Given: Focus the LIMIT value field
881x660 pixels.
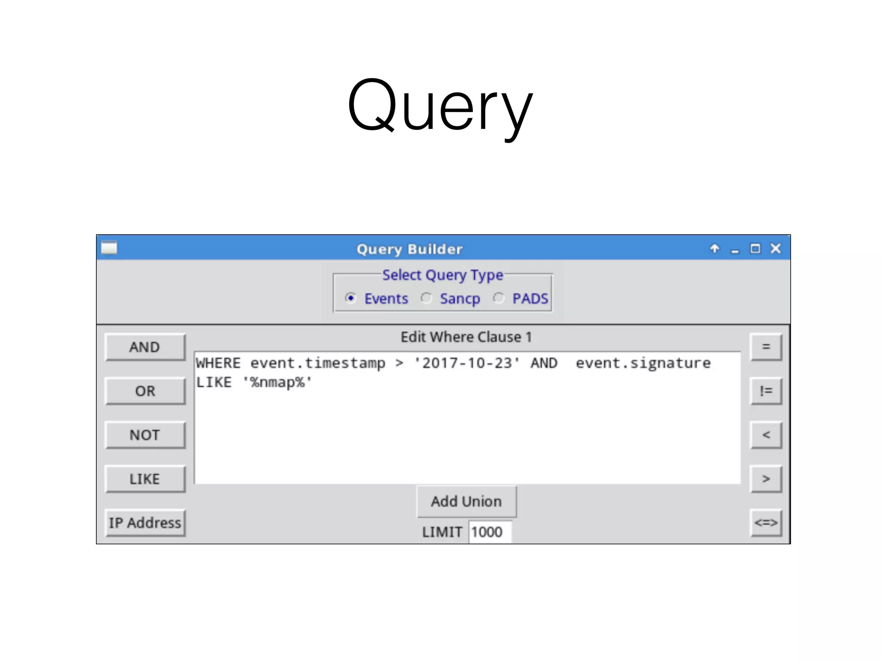Looking at the screenshot, I should click(490, 532).
